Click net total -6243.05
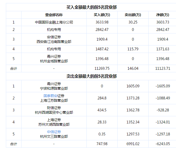Image resolution: width=176 pixels, height=150 pixels. coord(163,144)
